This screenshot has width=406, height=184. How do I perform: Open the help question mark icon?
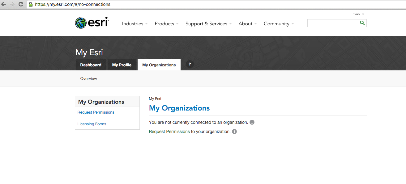coord(190,64)
